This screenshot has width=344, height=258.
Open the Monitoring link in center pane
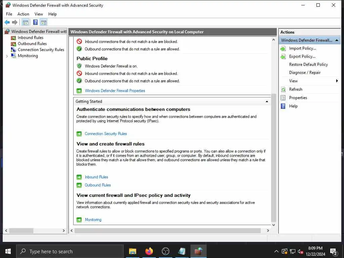coord(93,220)
